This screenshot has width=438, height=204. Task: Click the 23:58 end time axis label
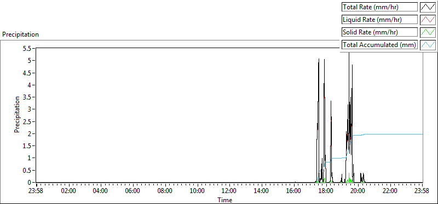pyautogui.click(x=422, y=191)
